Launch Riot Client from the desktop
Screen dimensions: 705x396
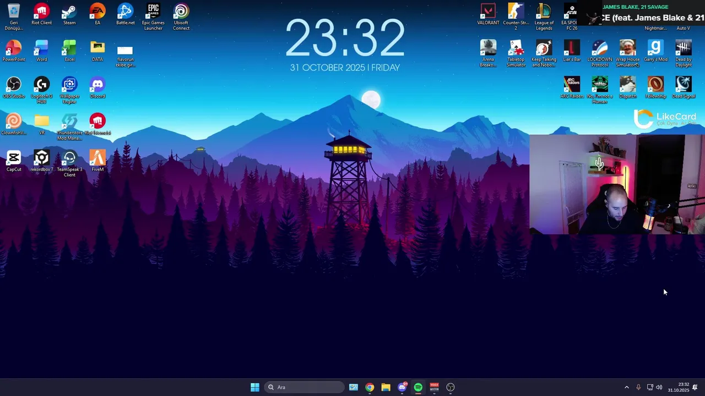pyautogui.click(x=41, y=15)
